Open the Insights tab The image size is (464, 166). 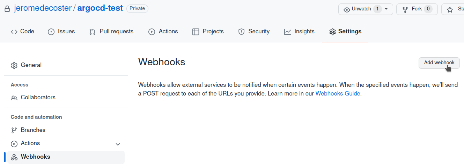(299, 32)
